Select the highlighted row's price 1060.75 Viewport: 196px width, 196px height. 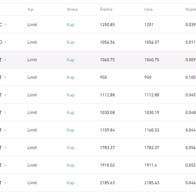click(152, 60)
